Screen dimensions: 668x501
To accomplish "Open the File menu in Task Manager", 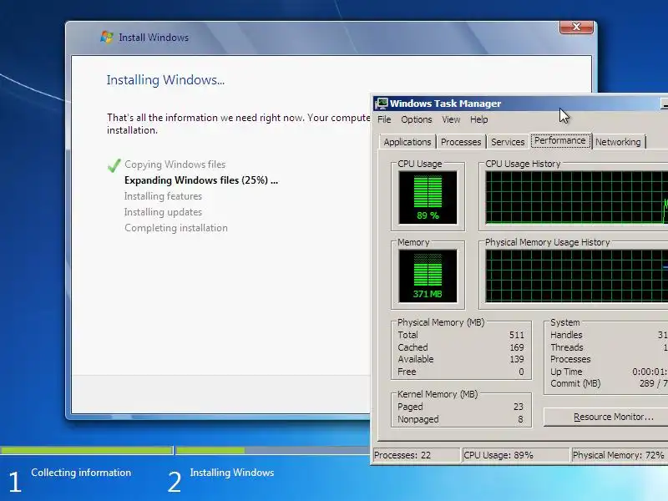I will click(384, 119).
